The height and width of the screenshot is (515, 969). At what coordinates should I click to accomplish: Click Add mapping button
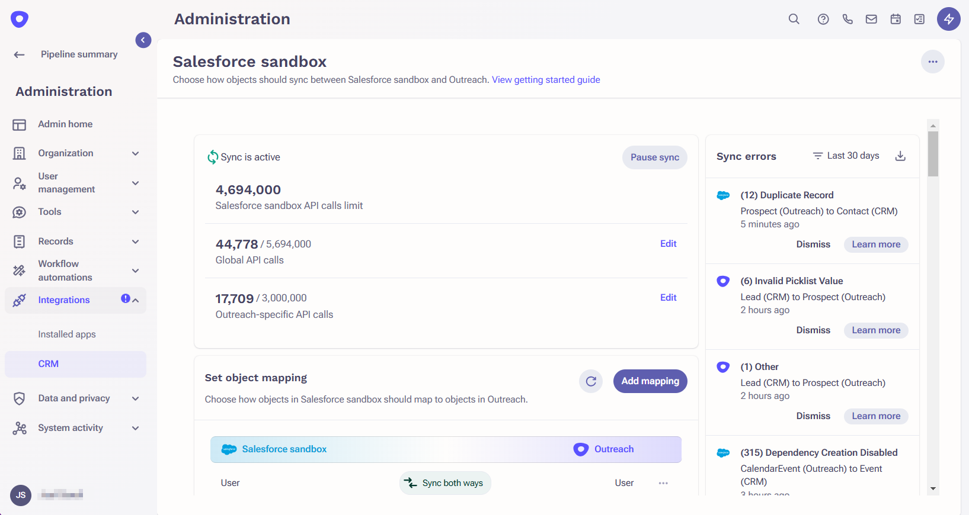[650, 381]
